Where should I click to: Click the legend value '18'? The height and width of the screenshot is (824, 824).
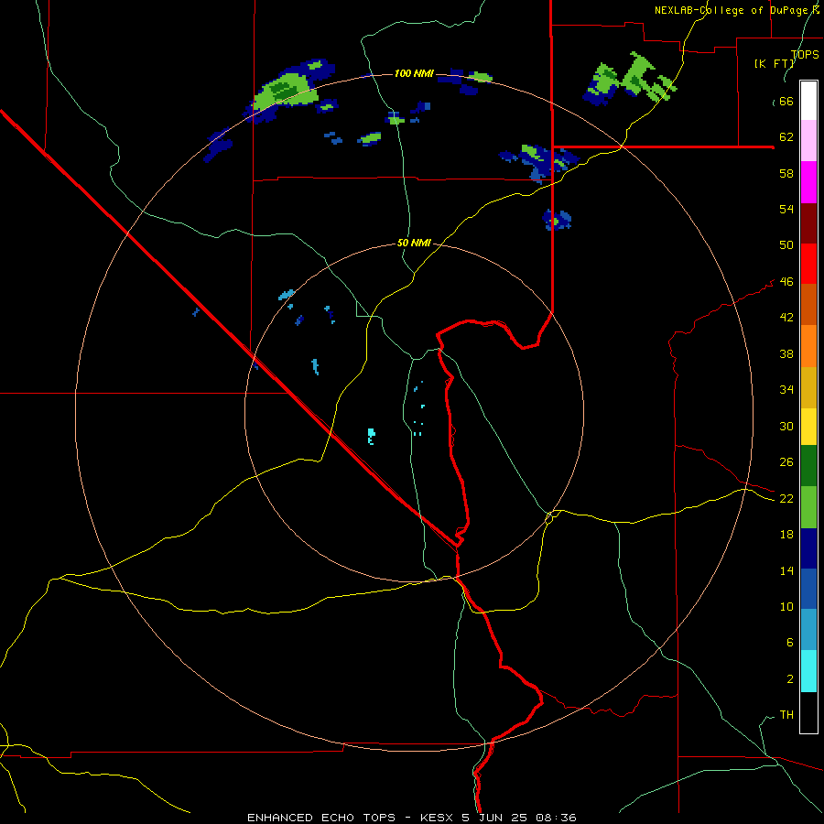coord(786,535)
